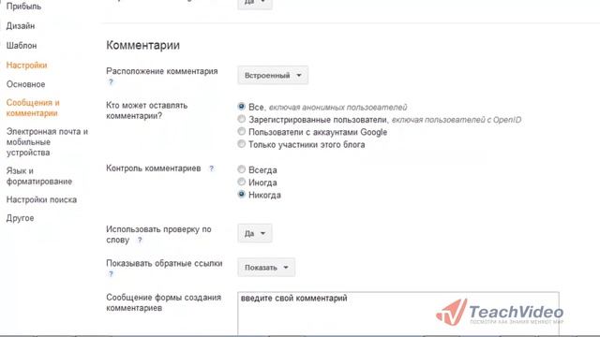Image resolution: width=600 pixels, height=337 pixels.
Task: Select radio 'Зарегистрированные пользователи'
Action: pyautogui.click(x=242, y=119)
